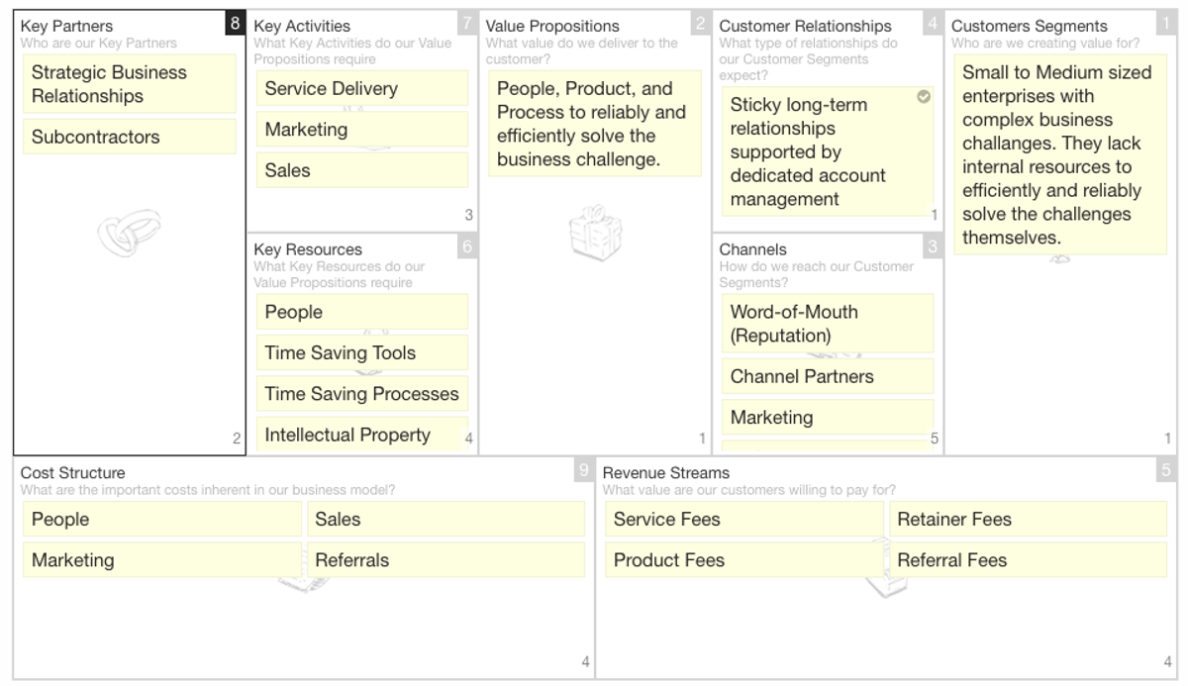Click the number 2 badge on Value Propositions
This screenshot has width=1188, height=686.
700,23
